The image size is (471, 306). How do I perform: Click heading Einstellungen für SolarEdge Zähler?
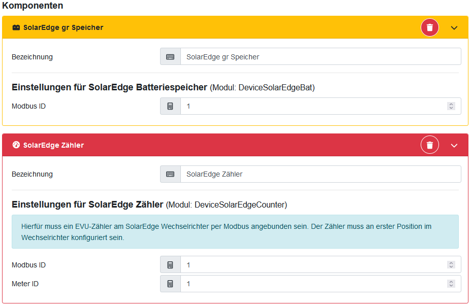(87, 205)
